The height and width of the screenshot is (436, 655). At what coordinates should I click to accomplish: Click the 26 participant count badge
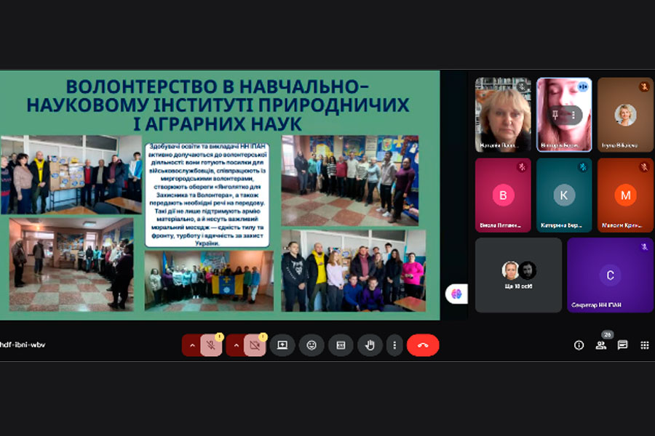tap(608, 334)
